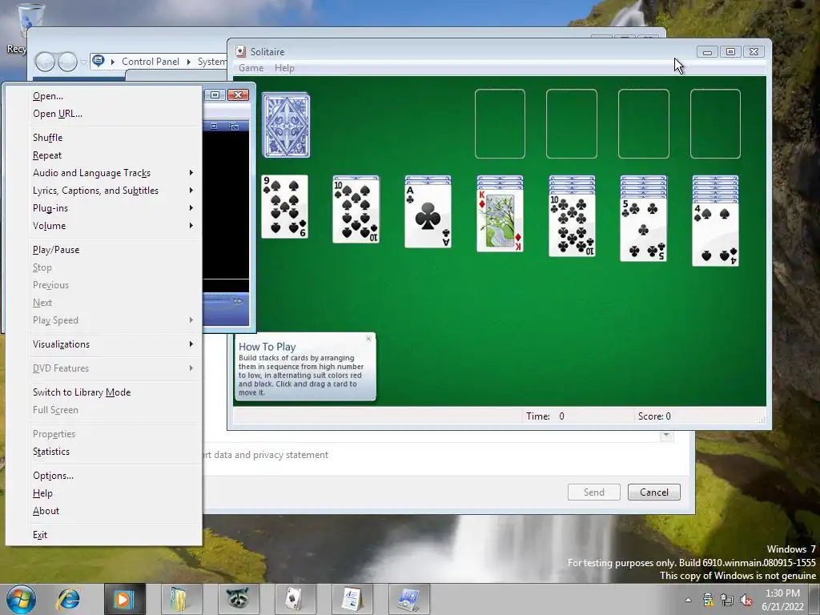Viewport: 820px width, 615px height.
Task: Open the Solitaire Game menu
Action: pyautogui.click(x=251, y=68)
